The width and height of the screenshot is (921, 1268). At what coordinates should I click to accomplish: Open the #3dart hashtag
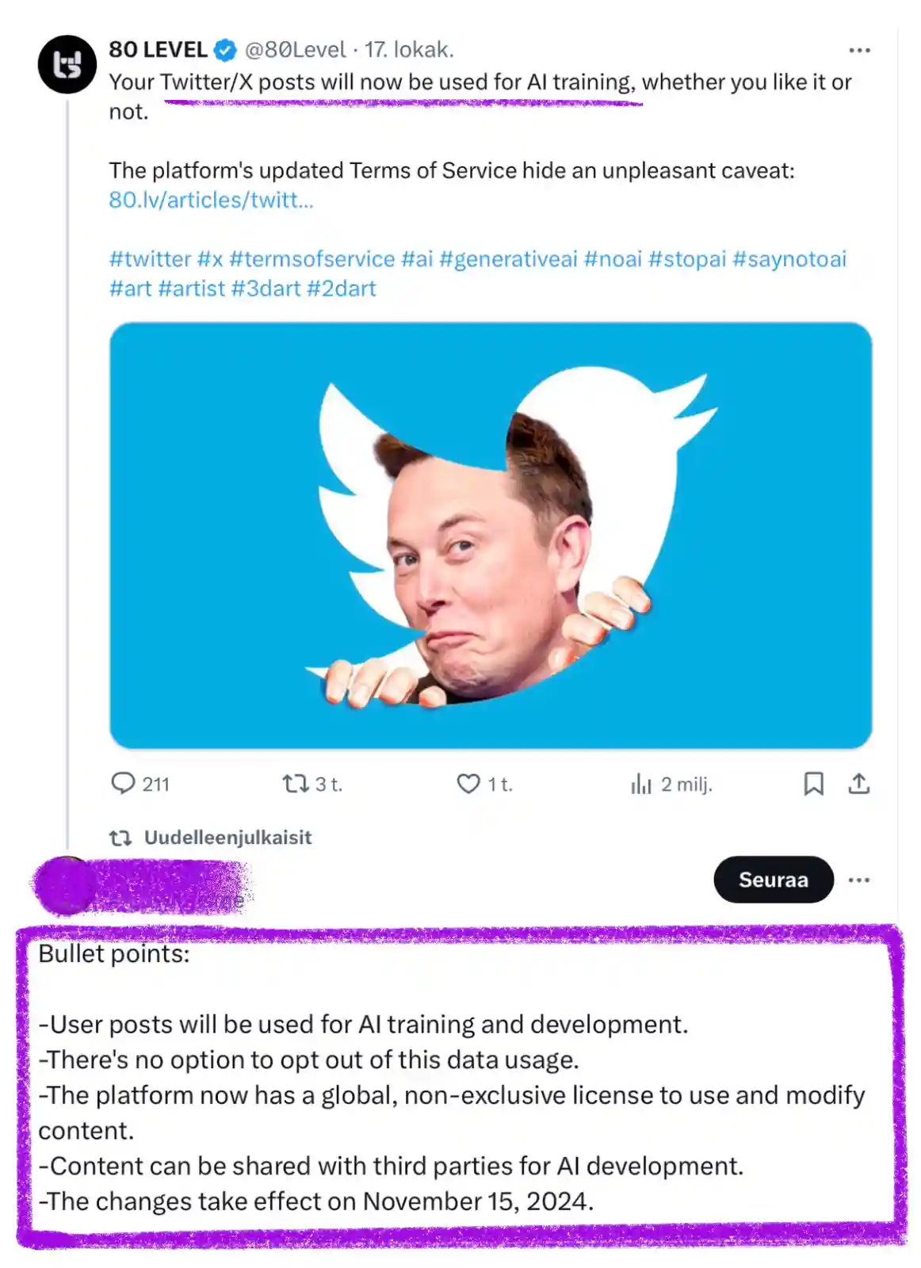266,288
